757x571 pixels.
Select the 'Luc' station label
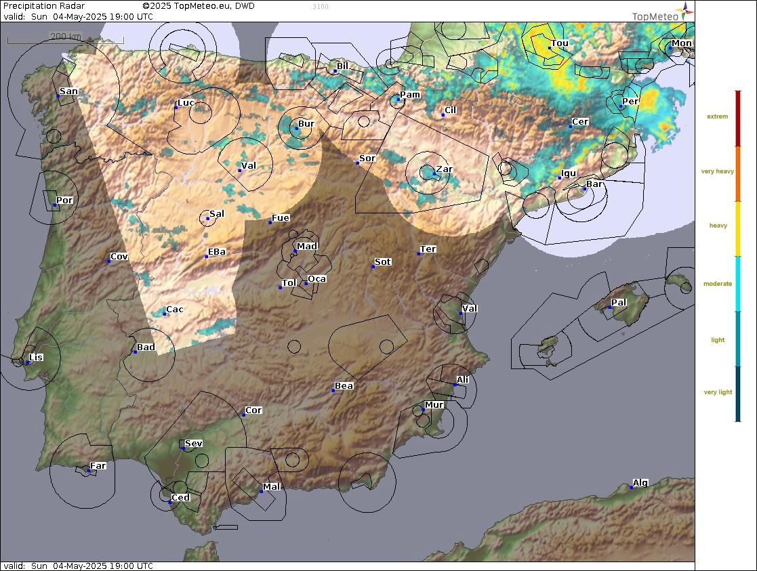(x=186, y=102)
